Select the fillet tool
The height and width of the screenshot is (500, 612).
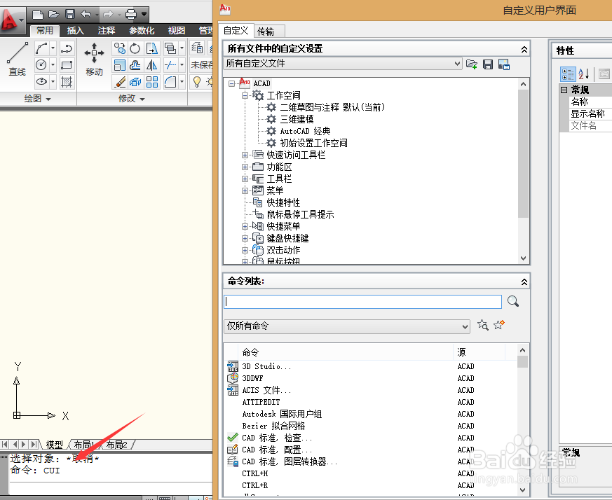coord(170,81)
